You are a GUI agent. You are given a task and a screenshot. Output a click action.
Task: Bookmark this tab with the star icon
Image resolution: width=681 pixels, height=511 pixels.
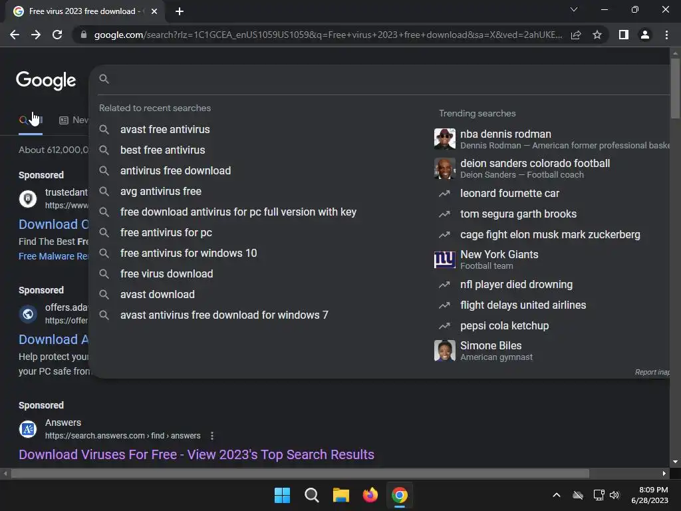click(x=597, y=35)
